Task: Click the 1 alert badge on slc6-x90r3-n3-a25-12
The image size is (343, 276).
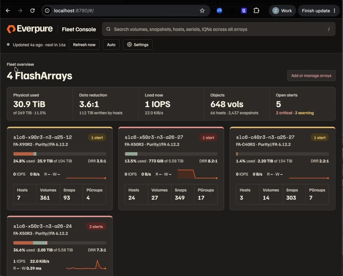Action: click(x=97, y=138)
